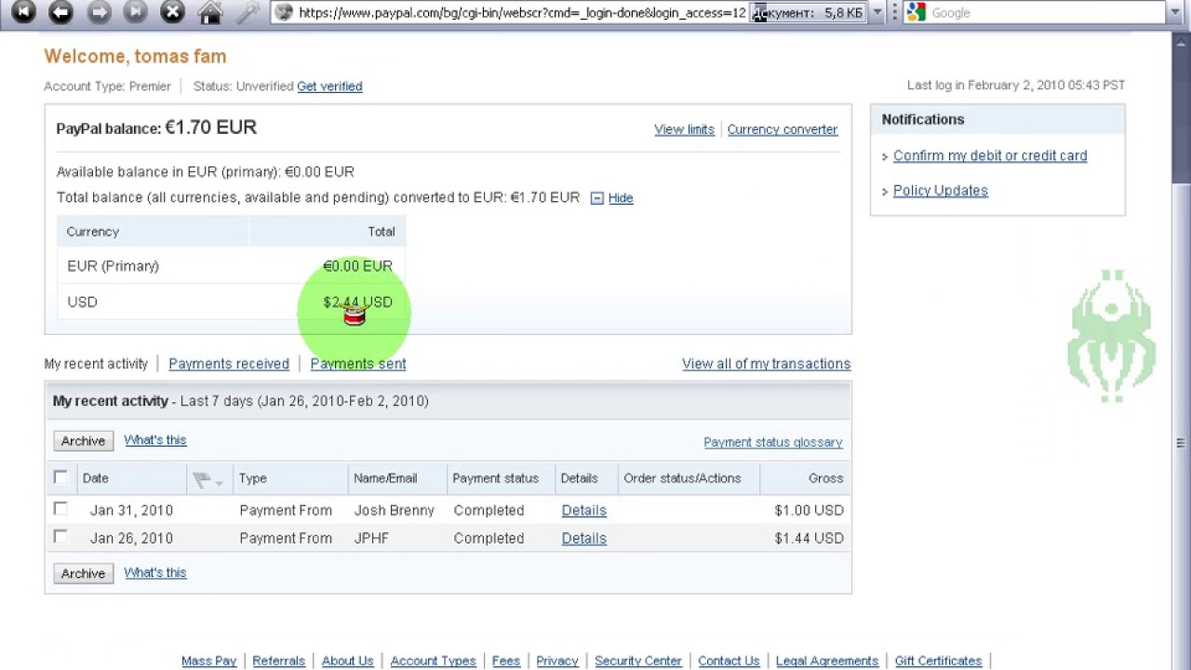
Task: View Details for Josh Brenny payment
Action: coord(584,511)
